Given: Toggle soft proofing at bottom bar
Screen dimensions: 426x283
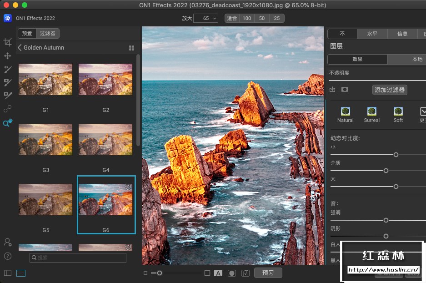Looking at the screenshot, I should pos(246,273).
